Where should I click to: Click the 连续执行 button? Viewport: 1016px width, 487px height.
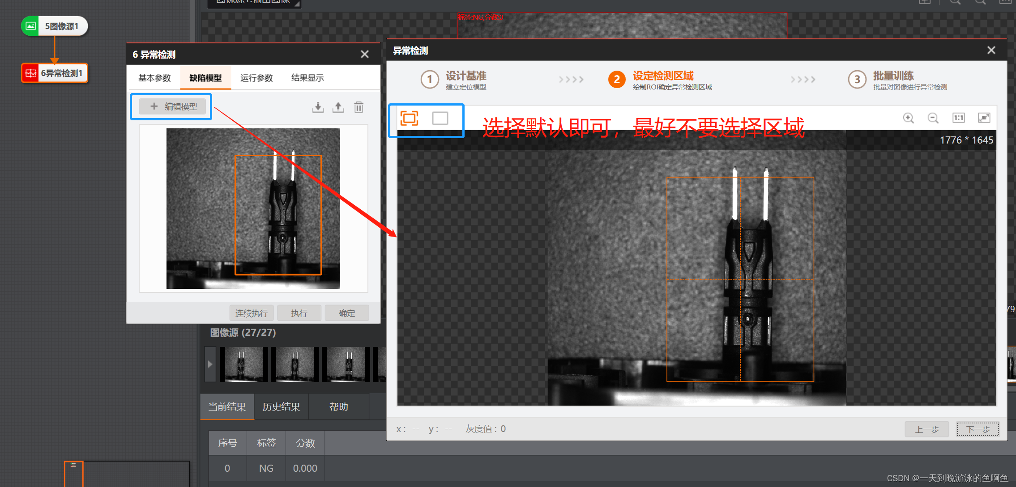252,313
